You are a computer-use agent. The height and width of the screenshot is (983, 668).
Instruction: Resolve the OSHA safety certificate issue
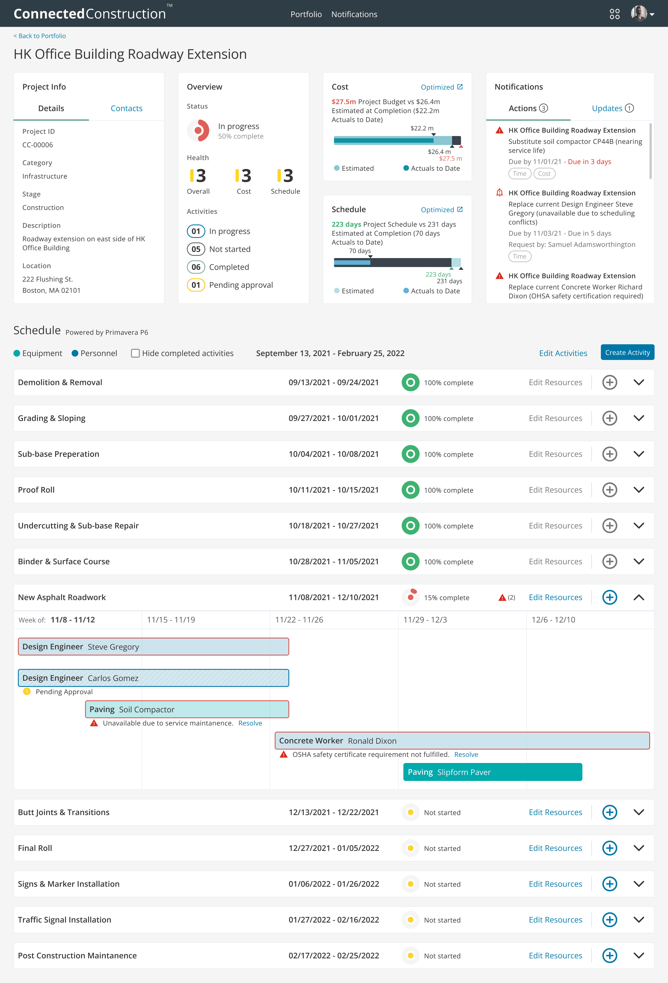(466, 755)
